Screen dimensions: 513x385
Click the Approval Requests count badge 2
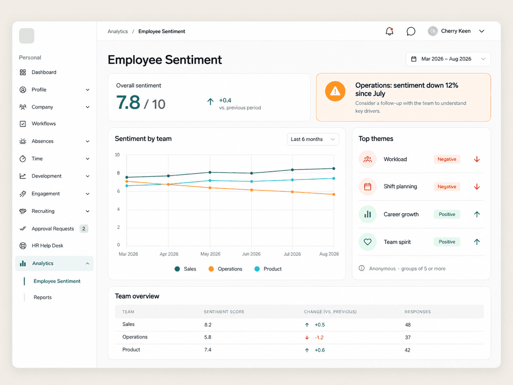(x=84, y=229)
